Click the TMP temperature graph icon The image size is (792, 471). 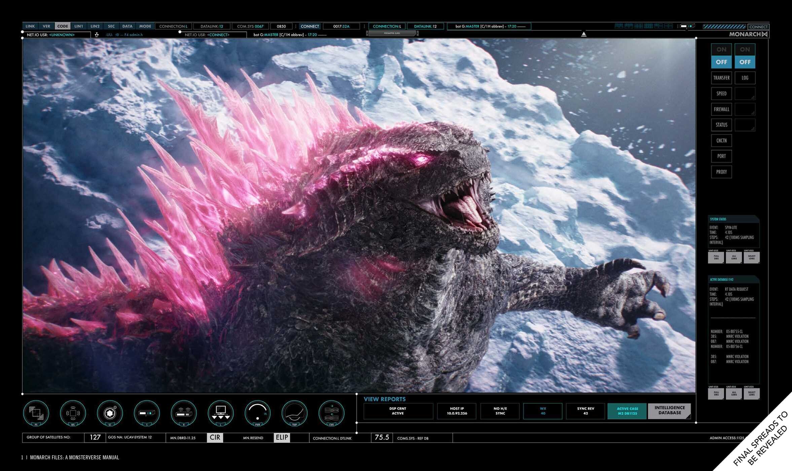coord(294,413)
